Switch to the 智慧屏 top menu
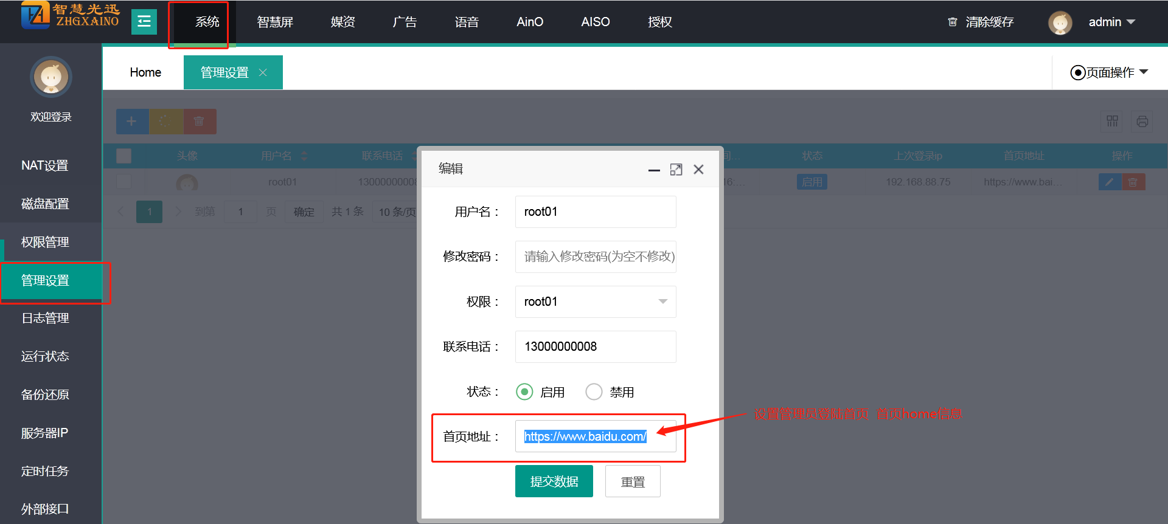The image size is (1168, 524). 275,22
